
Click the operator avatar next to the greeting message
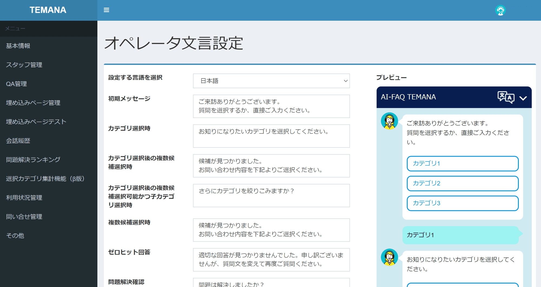(389, 121)
